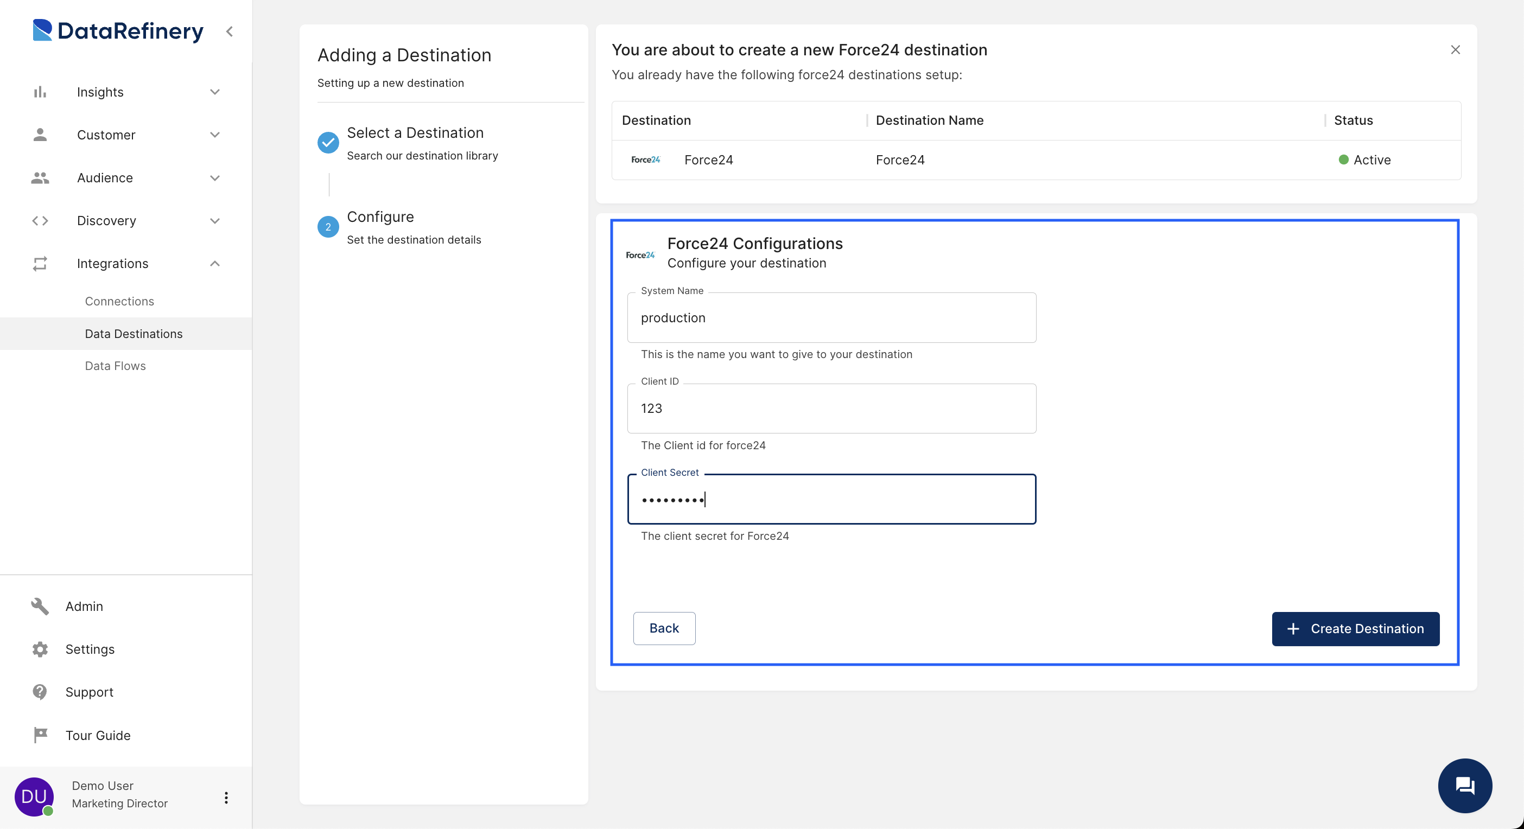Click the Marketing Director role text
This screenshot has height=829, width=1524.
[119, 803]
